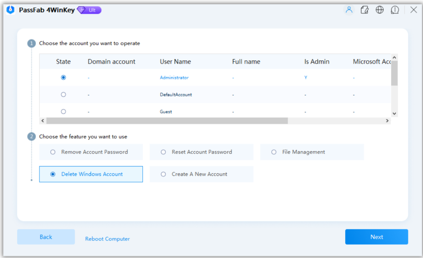Click the PassFab 4WinKey logo icon
The height and width of the screenshot is (258, 423).
pos(11,10)
